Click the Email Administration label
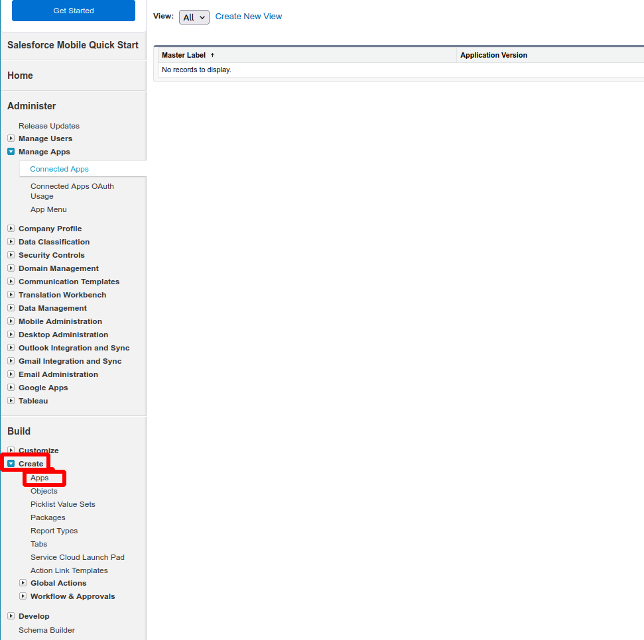Screen dimensions: 644x640 point(58,374)
